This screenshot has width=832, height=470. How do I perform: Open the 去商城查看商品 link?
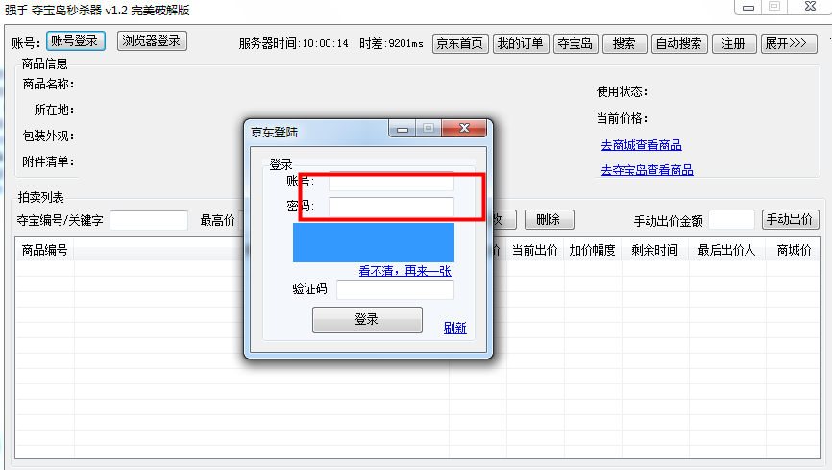click(641, 145)
